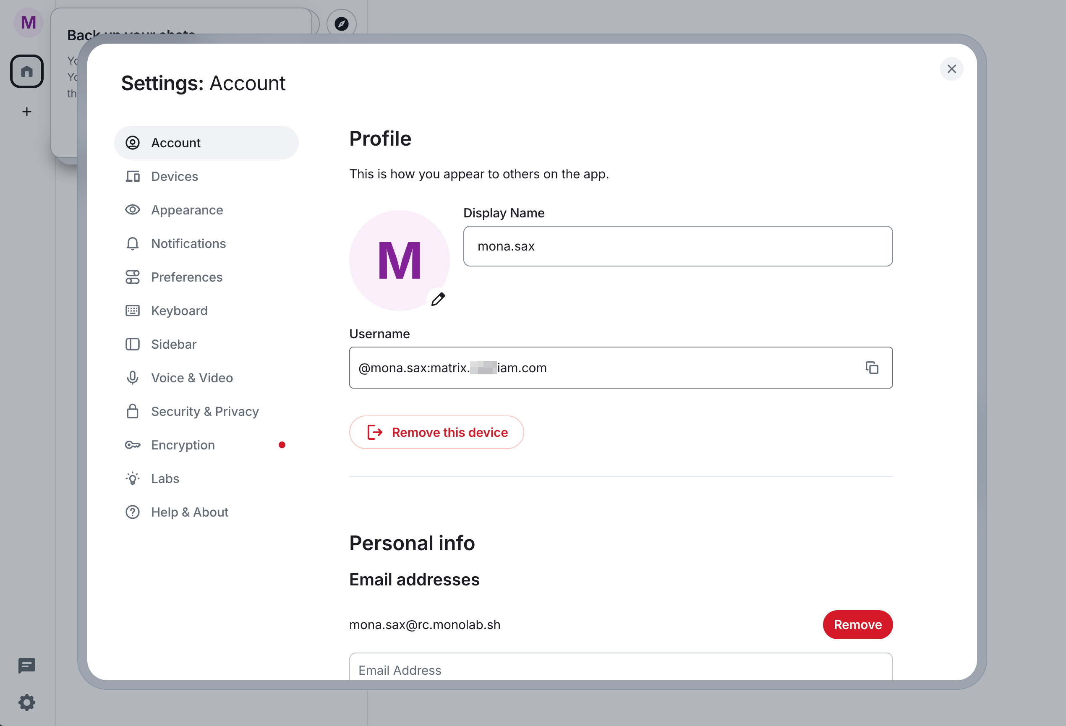
Task: Open the Threads chat icon at bottom left
Action: coord(26,666)
